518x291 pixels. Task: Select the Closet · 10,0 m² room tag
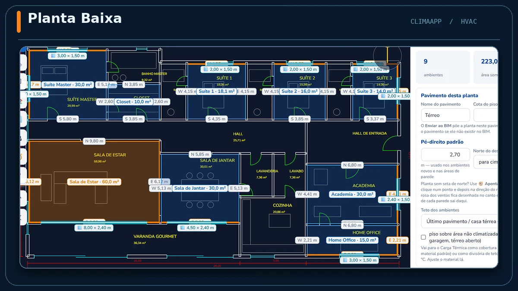coord(134,102)
